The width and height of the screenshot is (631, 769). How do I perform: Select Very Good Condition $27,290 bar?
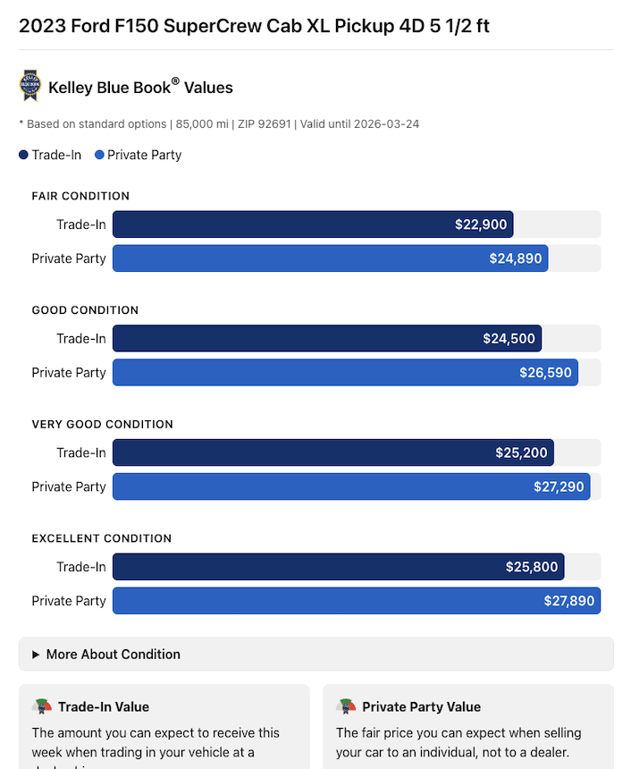351,487
